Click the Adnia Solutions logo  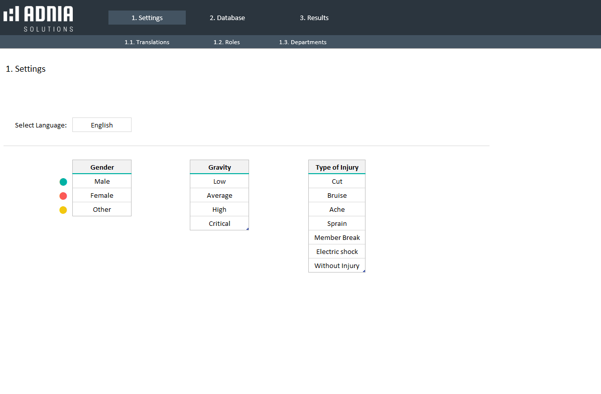point(39,19)
